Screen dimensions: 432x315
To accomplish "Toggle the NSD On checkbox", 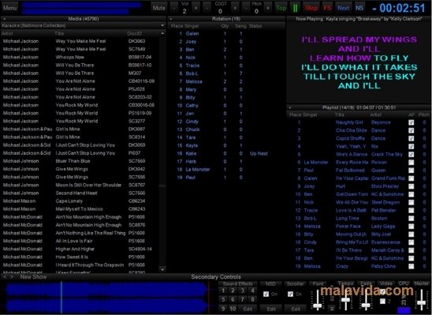I will pyautogui.click(x=266, y=294).
